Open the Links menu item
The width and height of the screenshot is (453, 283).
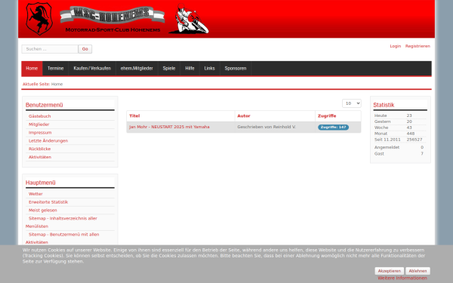click(209, 69)
